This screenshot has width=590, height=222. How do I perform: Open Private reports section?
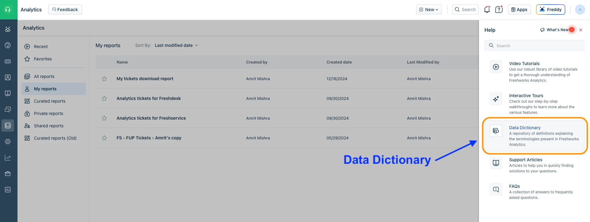[x=54, y=113]
